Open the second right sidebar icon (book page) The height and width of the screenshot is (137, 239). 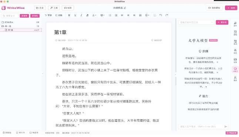click(x=235, y=33)
